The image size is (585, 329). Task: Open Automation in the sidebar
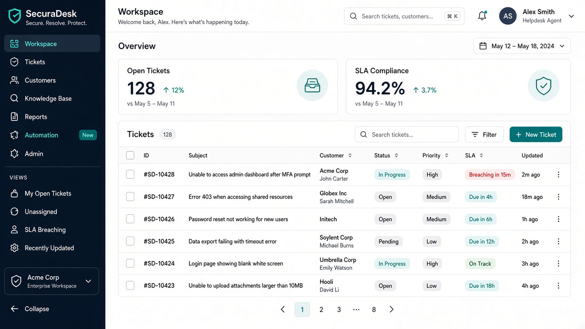52,135
